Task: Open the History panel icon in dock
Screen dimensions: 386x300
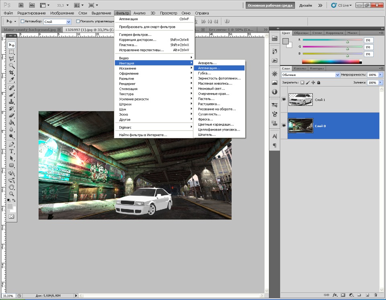Action: [x=275, y=51]
